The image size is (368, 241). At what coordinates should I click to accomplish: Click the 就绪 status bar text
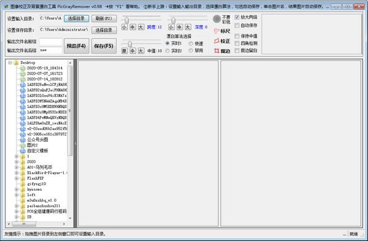point(354,234)
